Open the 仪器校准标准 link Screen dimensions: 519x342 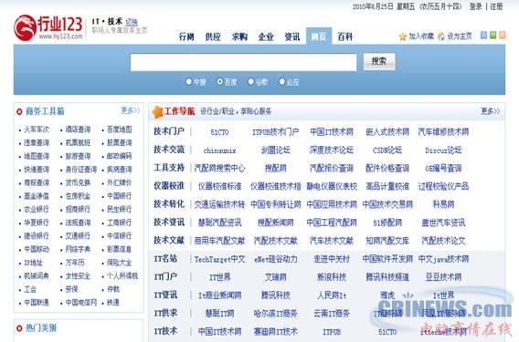[x=220, y=187]
